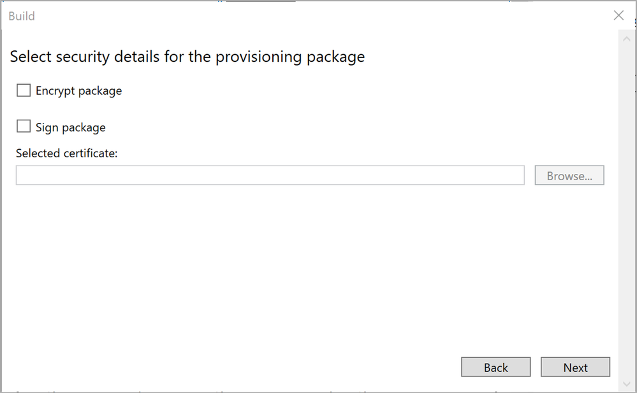Click the empty title bar area
The height and width of the screenshot is (393, 637).
(x=319, y=16)
